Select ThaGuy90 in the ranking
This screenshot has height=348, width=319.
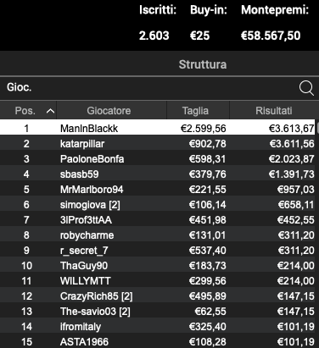pyautogui.click(x=158, y=266)
